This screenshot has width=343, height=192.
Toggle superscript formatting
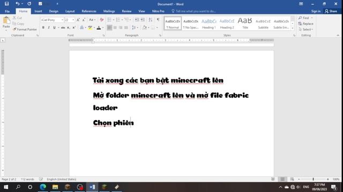click(x=74, y=28)
